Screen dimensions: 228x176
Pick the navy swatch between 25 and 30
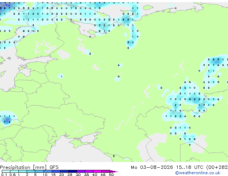(x=73, y=171)
